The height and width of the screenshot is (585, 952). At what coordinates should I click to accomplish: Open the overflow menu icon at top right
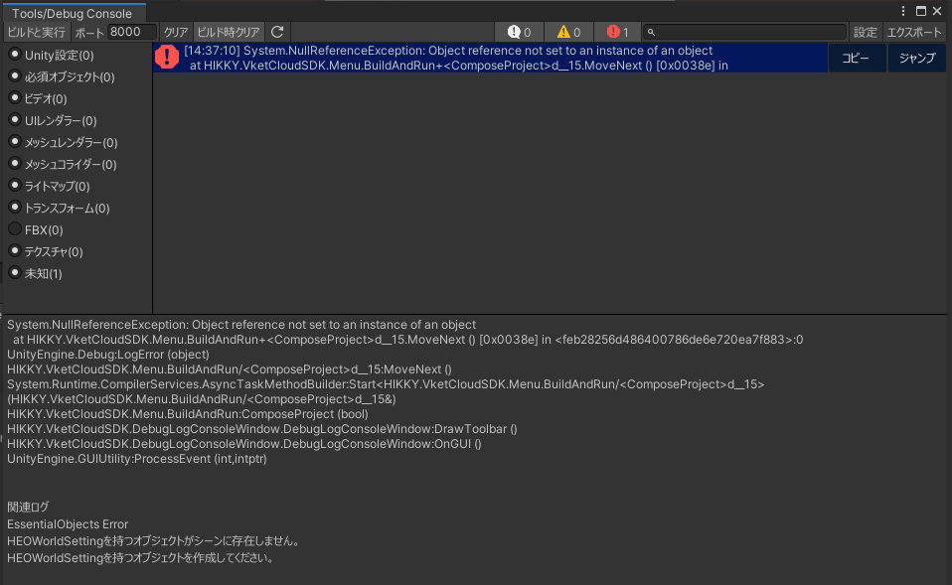(902, 9)
